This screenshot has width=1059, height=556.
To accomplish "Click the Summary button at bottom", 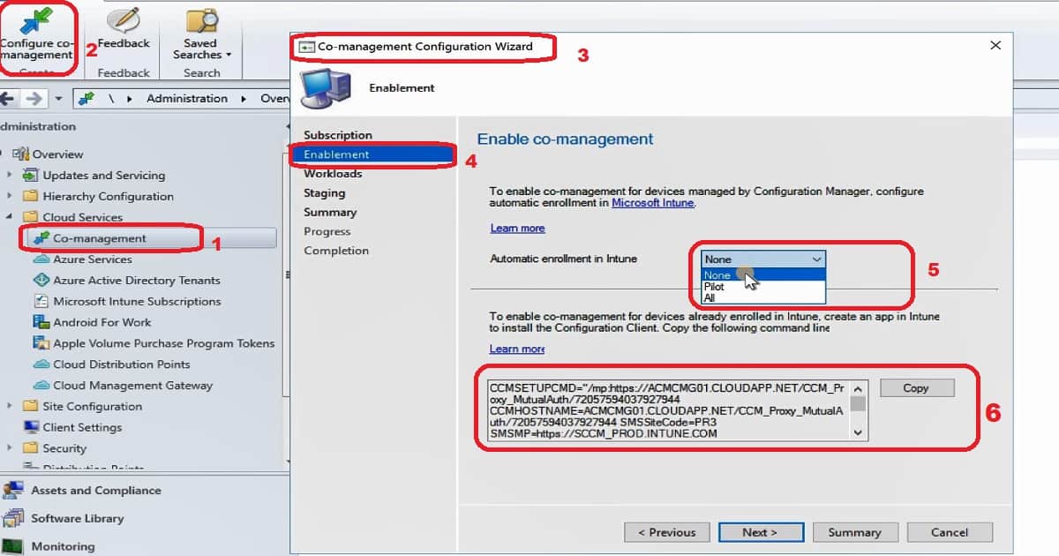I will pyautogui.click(x=854, y=532).
